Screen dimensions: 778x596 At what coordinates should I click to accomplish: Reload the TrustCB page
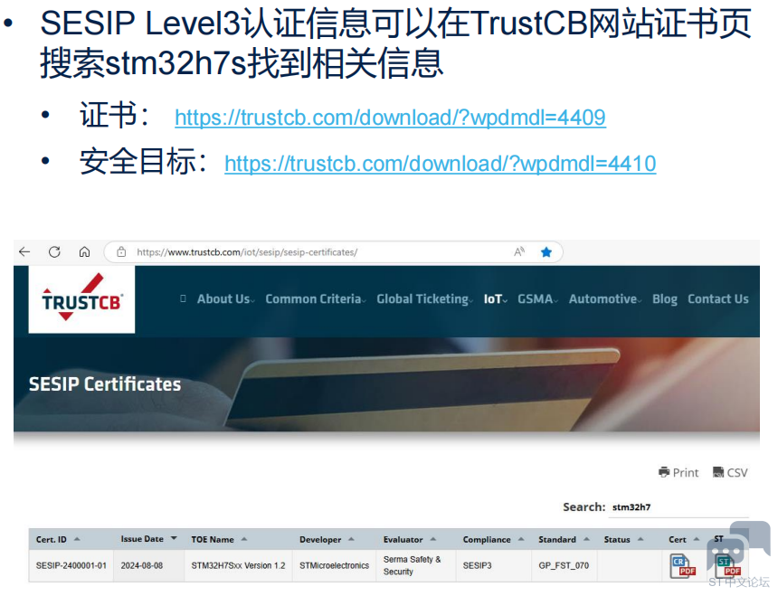click(54, 252)
